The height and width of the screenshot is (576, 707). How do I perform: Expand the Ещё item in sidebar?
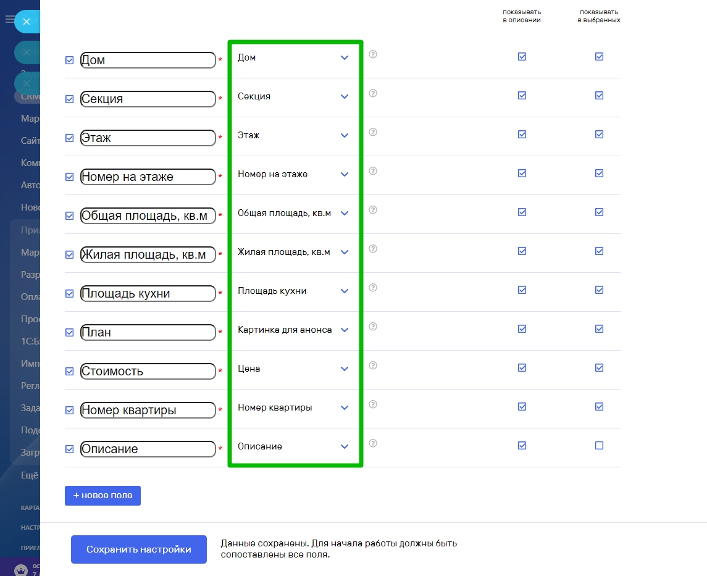click(x=30, y=475)
